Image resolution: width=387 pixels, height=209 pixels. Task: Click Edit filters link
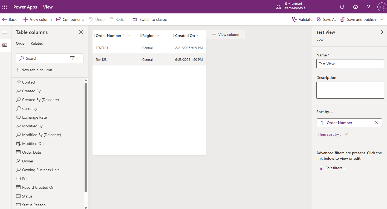click(x=333, y=168)
